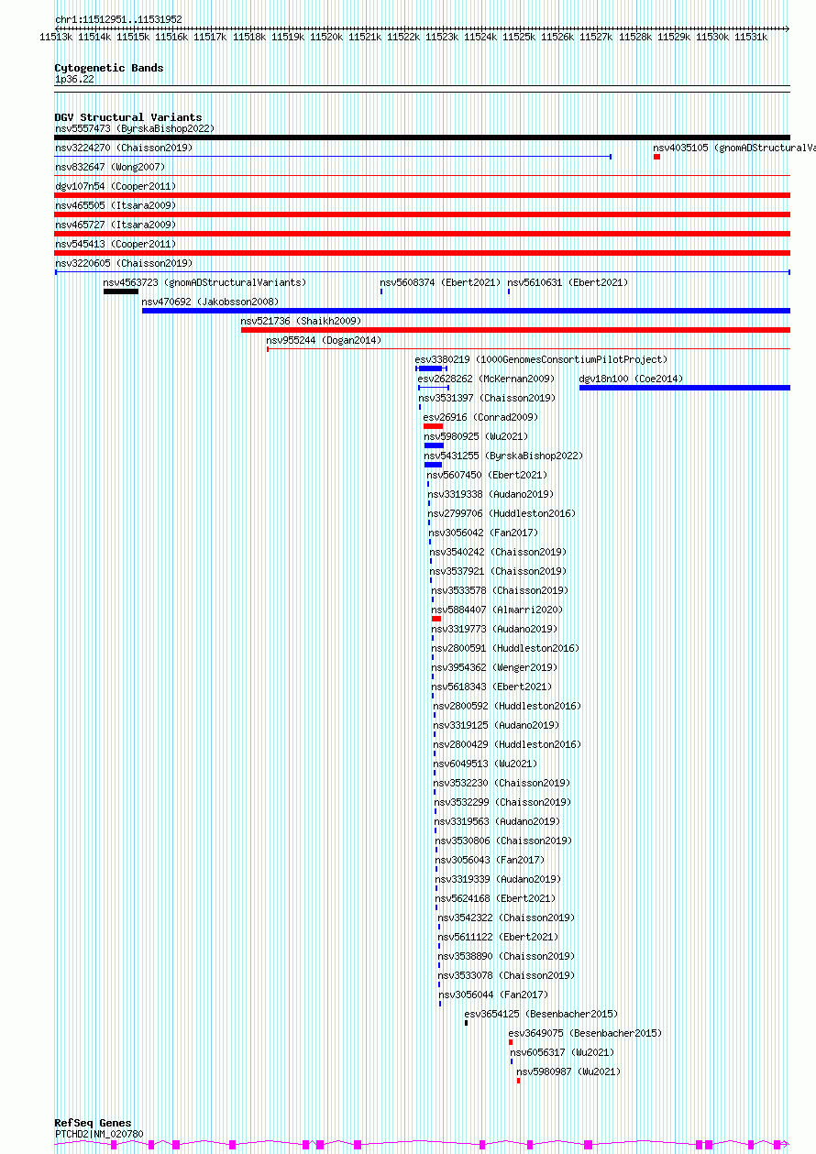816x1154 pixels.
Task: Open nsv3220605 (Chaisson2019) label
Action: [124, 263]
